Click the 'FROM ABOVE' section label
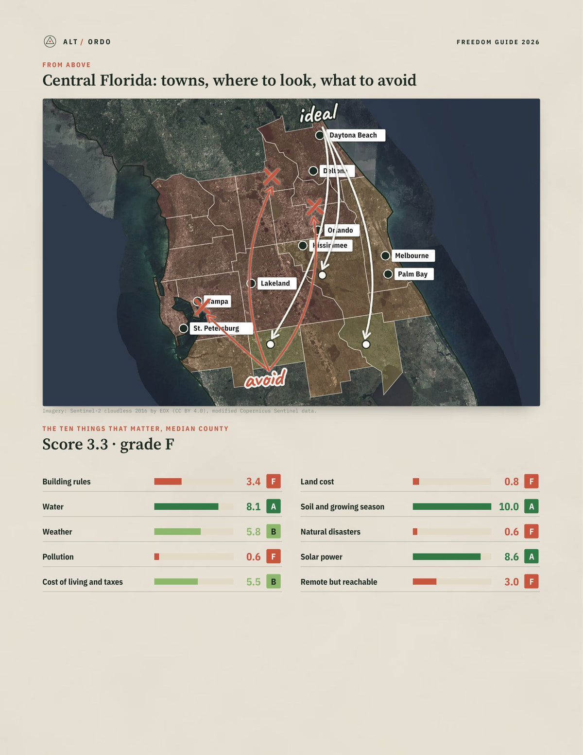The height and width of the screenshot is (755, 583). [x=67, y=65]
